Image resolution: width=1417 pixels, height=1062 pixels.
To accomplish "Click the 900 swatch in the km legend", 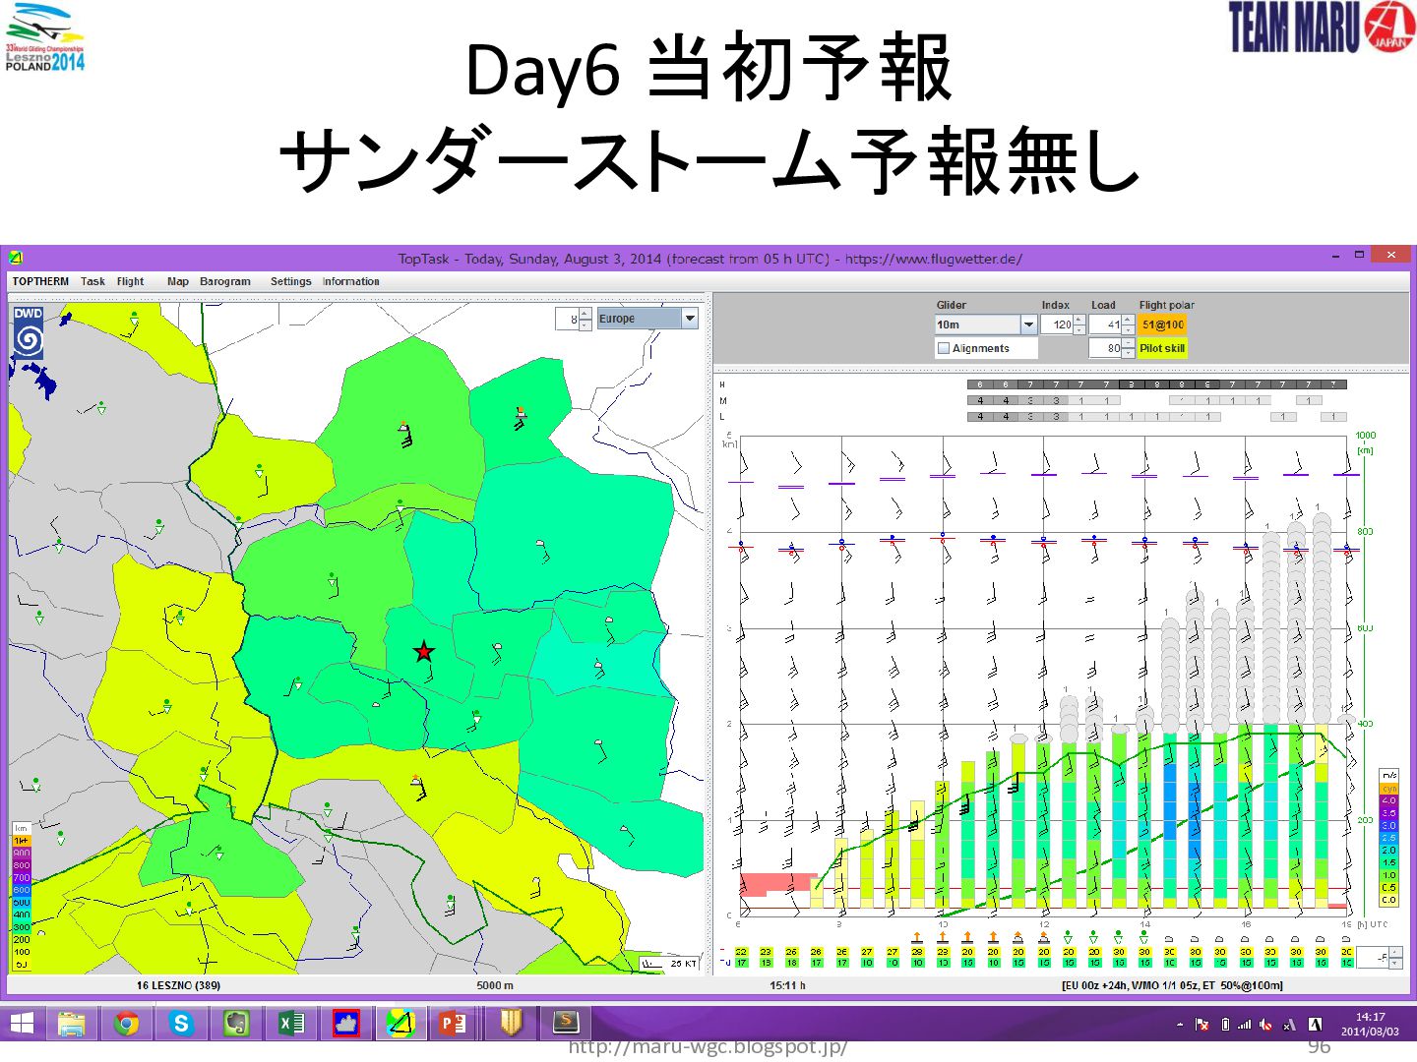I will 22,854.
